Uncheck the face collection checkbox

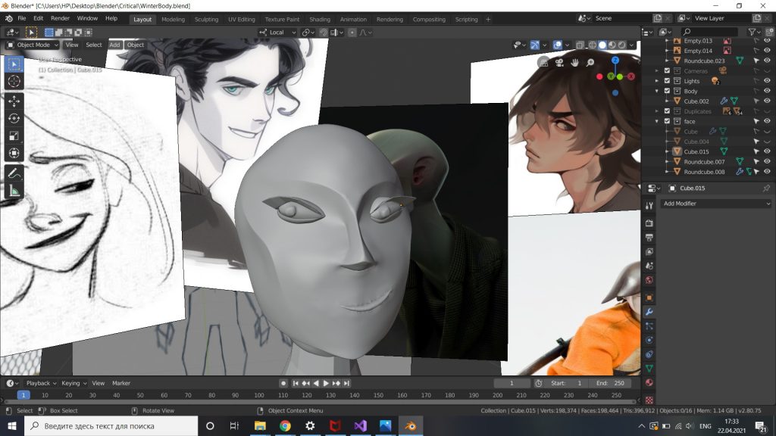coord(667,121)
